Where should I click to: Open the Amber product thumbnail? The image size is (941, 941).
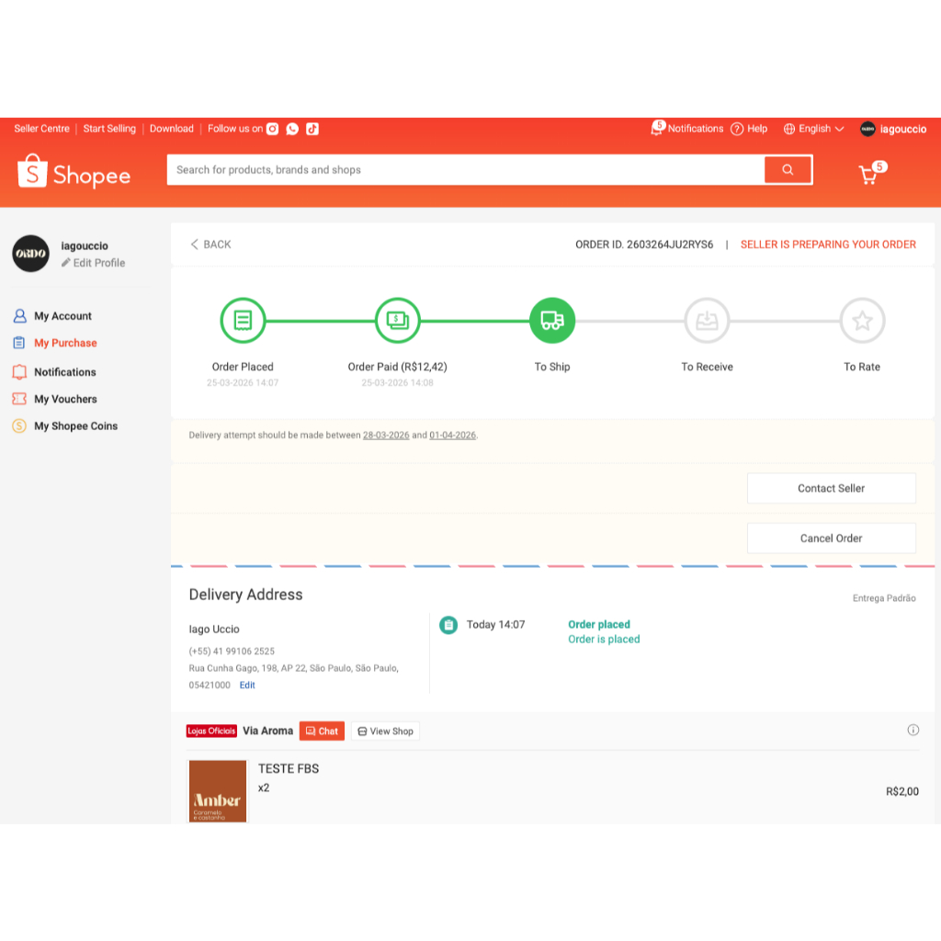coord(217,791)
